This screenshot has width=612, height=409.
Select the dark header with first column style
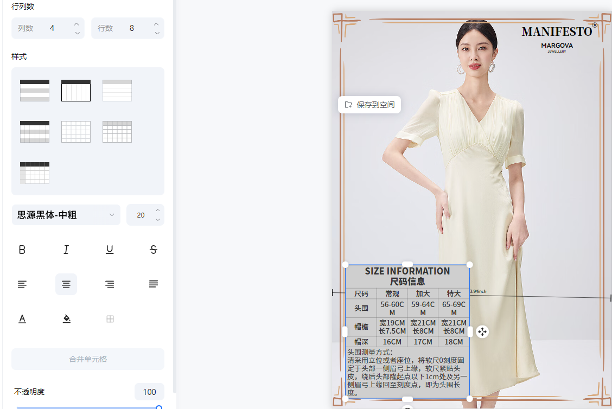coord(35,172)
